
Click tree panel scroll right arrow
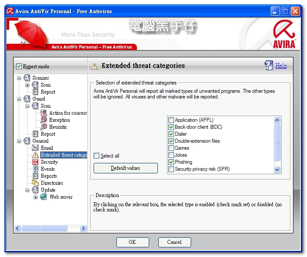[x=83, y=228]
